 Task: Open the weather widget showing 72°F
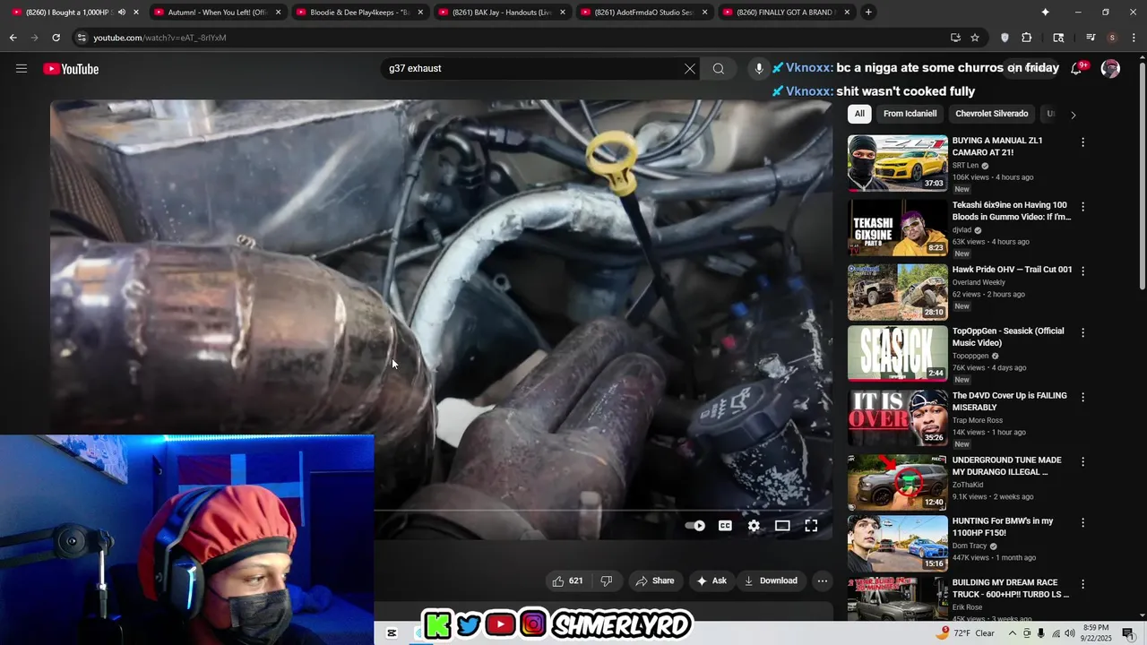pos(967,633)
